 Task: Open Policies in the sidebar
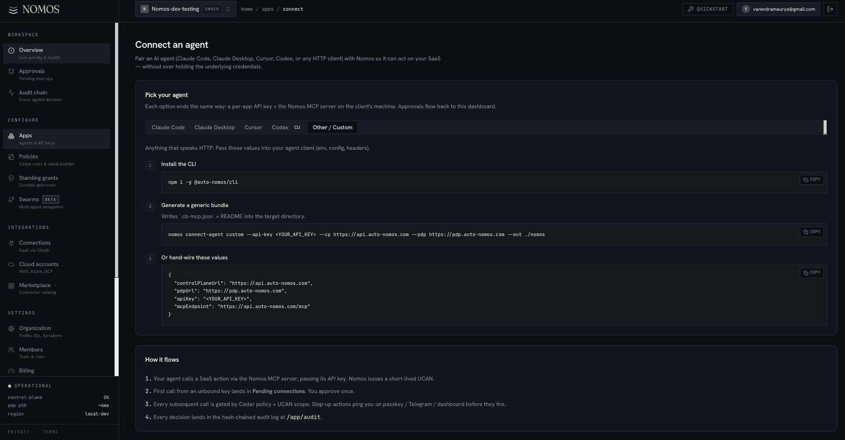(56, 160)
